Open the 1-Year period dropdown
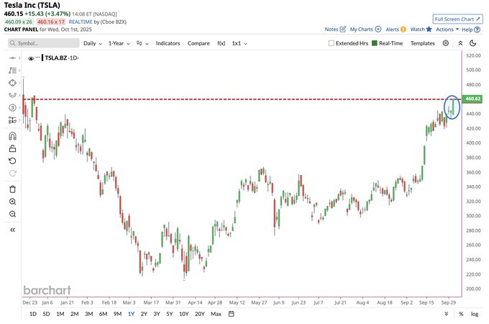Screen dimensions: 489x324 (119, 43)
